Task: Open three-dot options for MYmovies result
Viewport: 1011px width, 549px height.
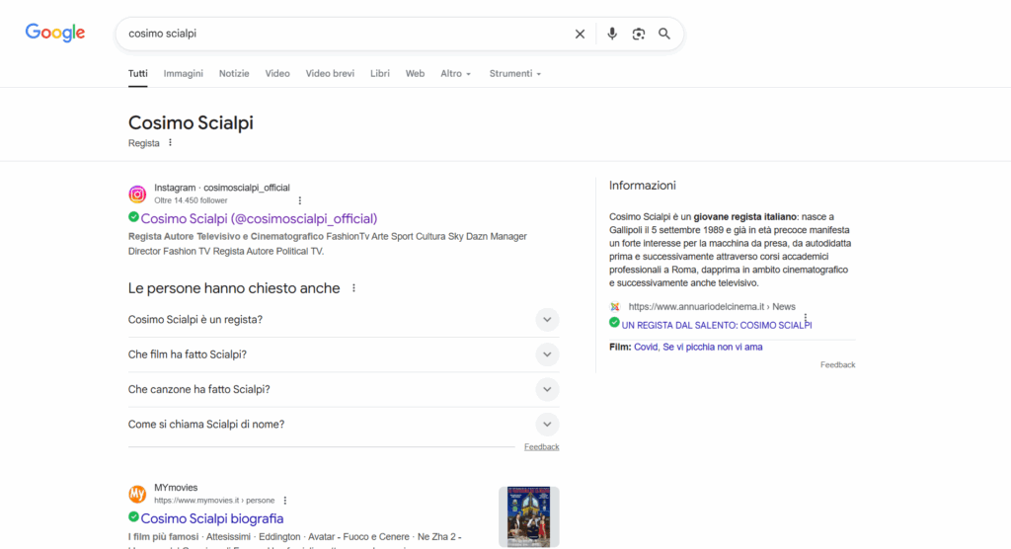Action: pos(285,501)
